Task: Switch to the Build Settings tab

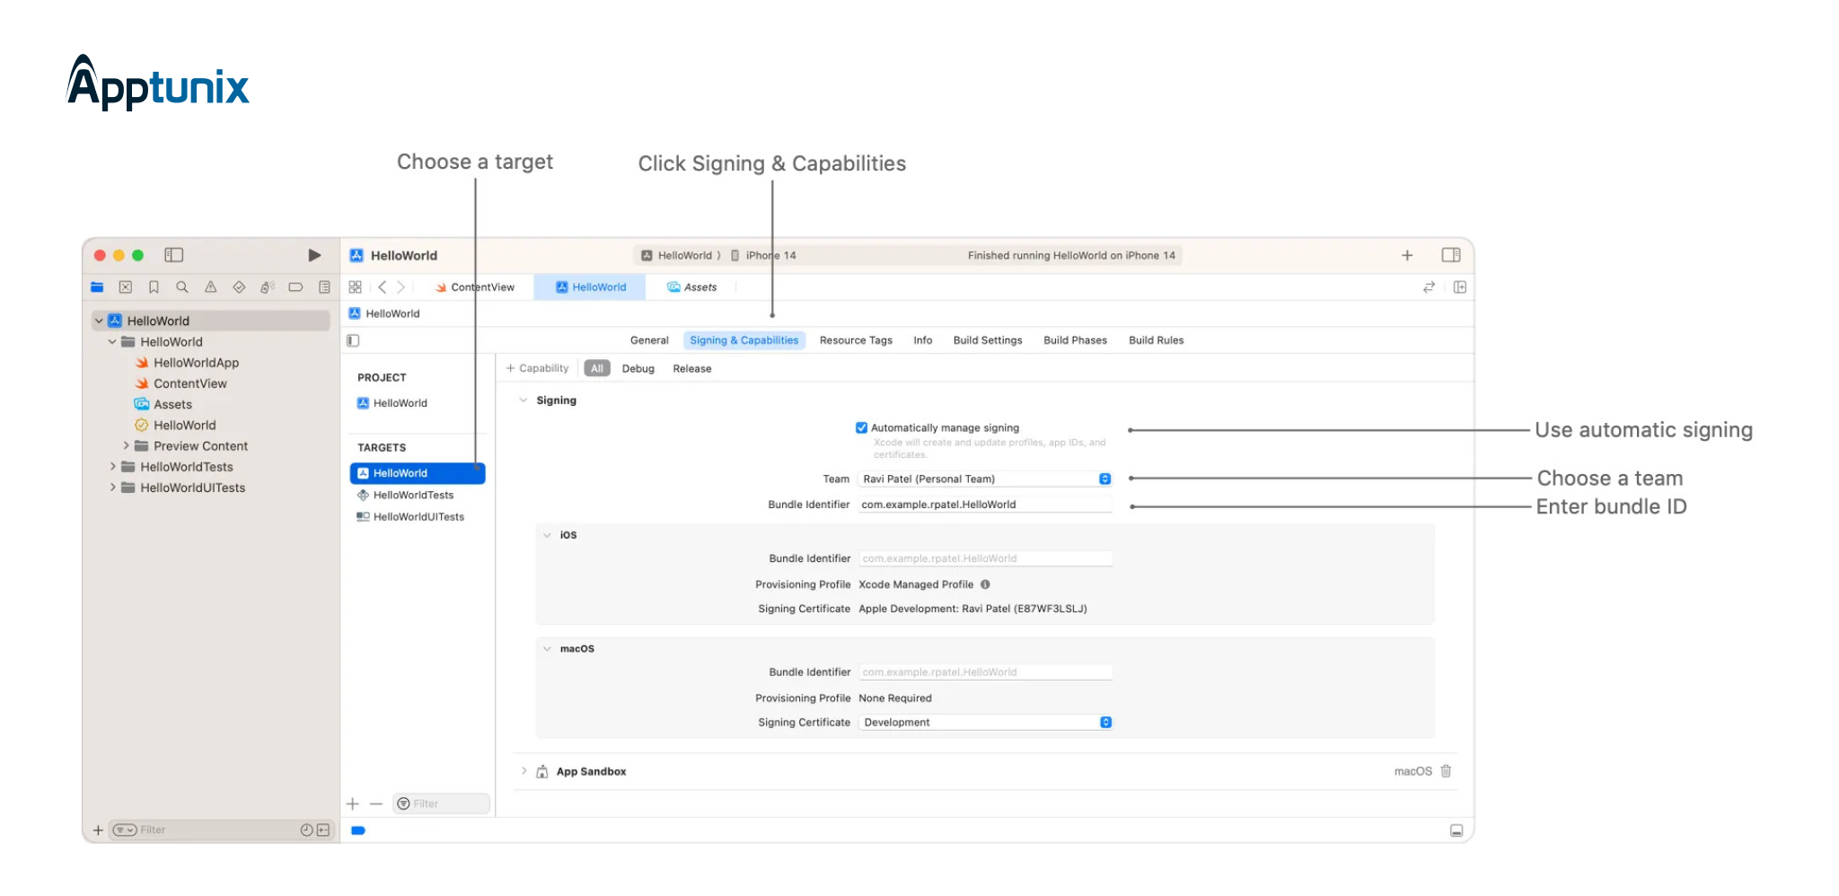Action: click(987, 340)
